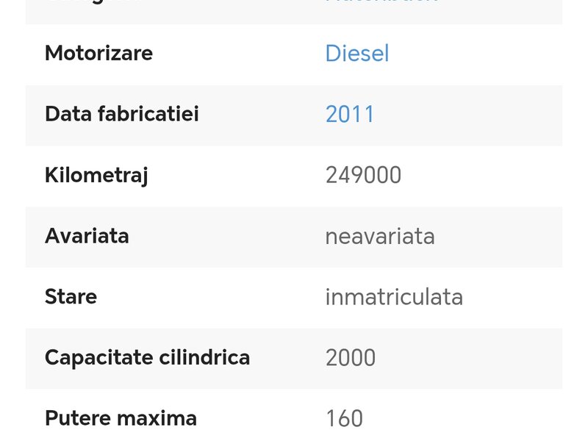Screen dimensions: 588x441
Task: Click the Stare label
Action: click(x=71, y=297)
